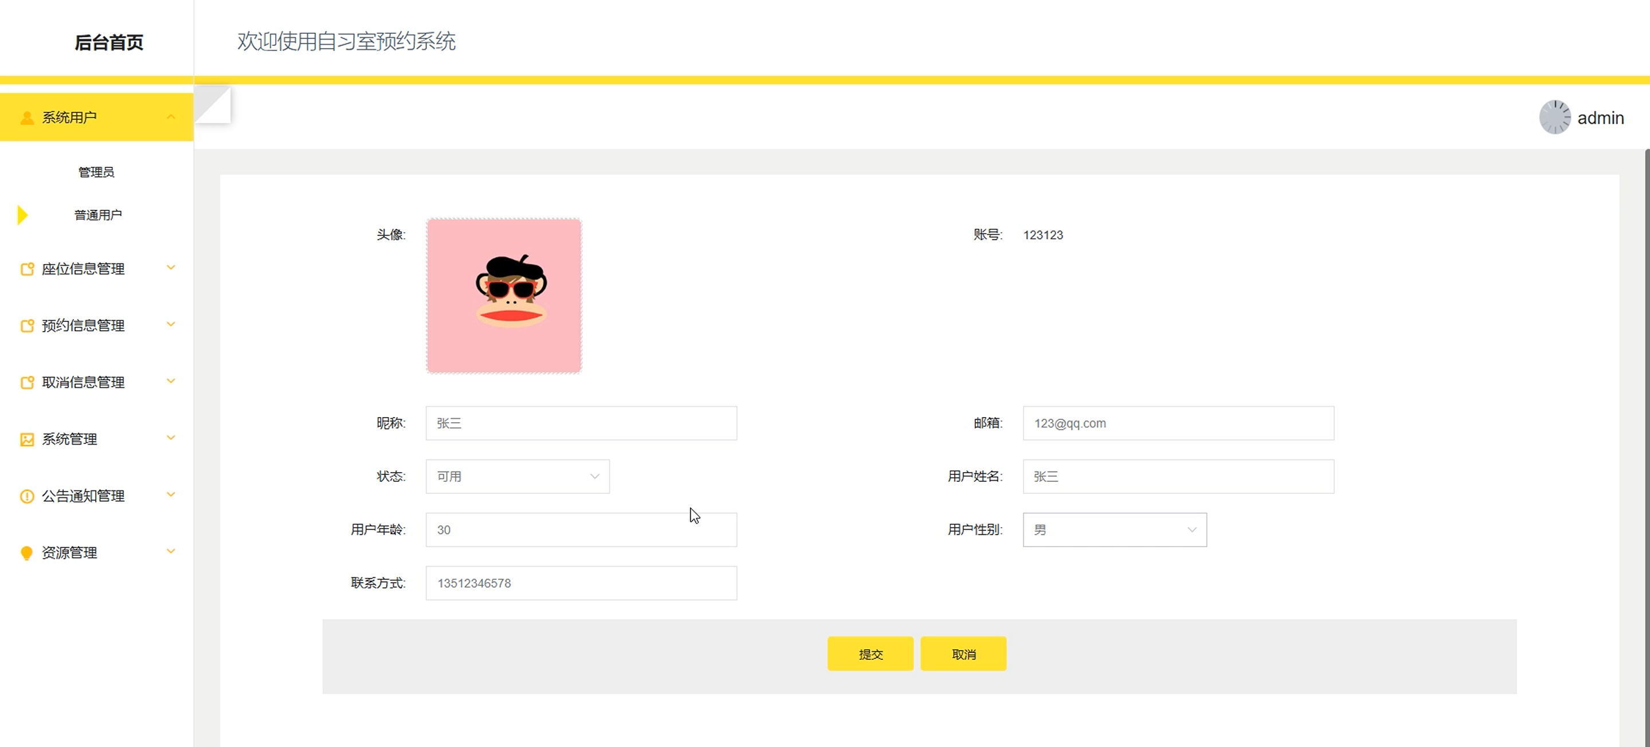Click the admin avatar icon
This screenshot has width=1650, height=747.
coord(1554,118)
